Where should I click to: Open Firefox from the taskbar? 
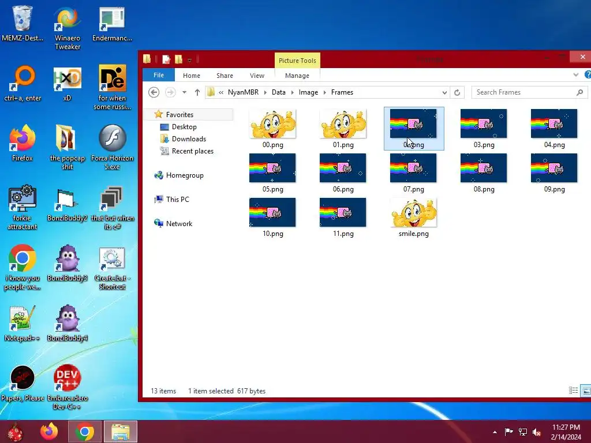pos(50,431)
